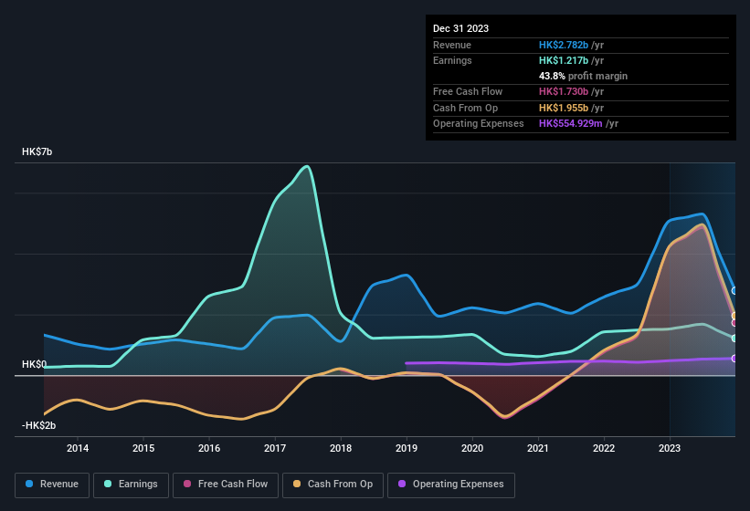Toggle the Free Cash Flow legend button
The width and height of the screenshot is (750, 511).
point(226,485)
